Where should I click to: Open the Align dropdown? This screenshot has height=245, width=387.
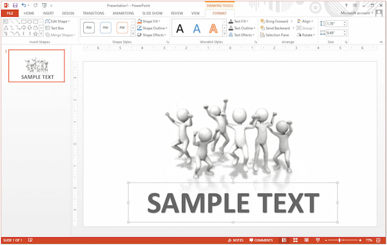(x=305, y=21)
